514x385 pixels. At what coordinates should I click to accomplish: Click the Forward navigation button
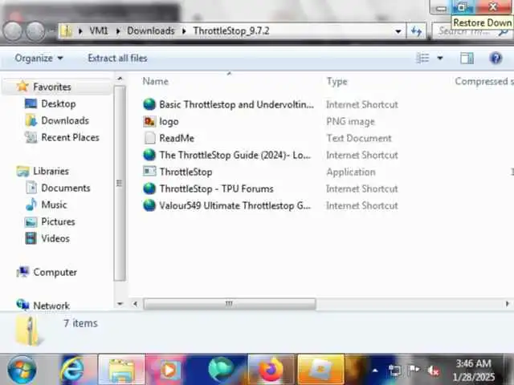coord(35,31)
